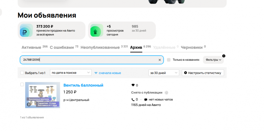Image resolution: width=264 pixels, height=131 pixels.
Task: Enable the Только в названиях checkbox
Action: 169,60
